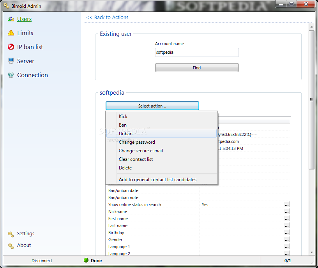Select the Ban/unban note row
Image resolution: width=318 pixels, height=268 pixels.
click(x=198, y=197)
